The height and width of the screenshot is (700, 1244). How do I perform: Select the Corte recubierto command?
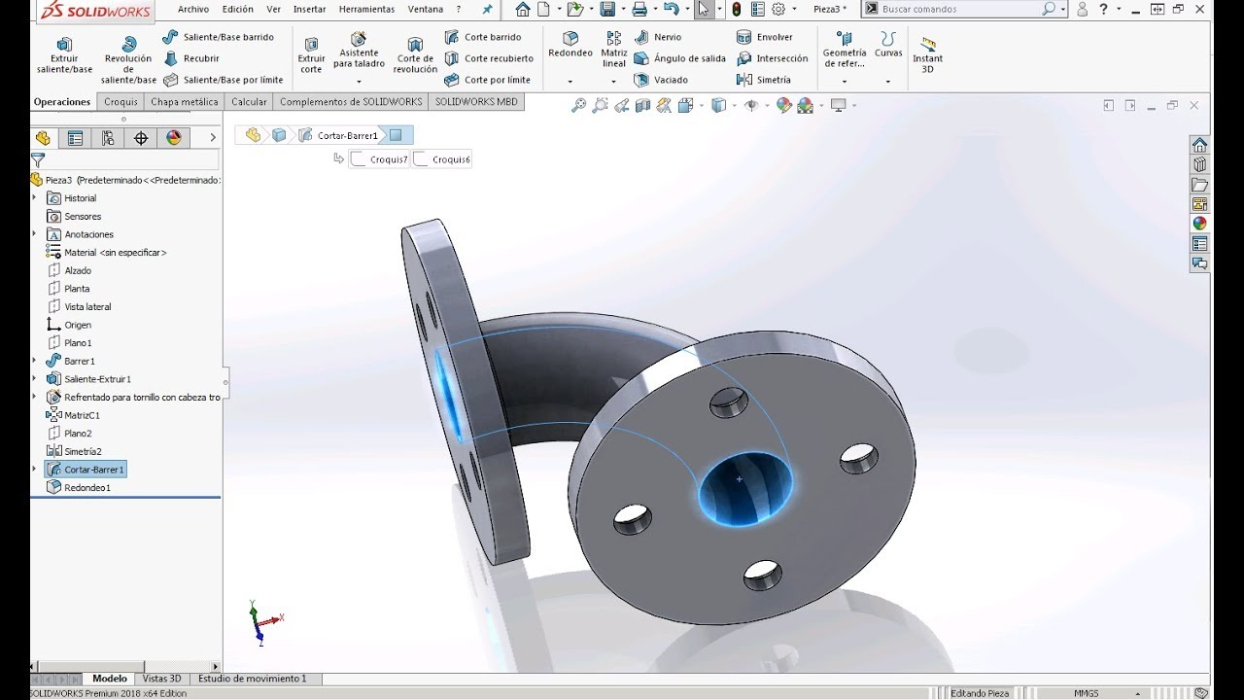489,58
